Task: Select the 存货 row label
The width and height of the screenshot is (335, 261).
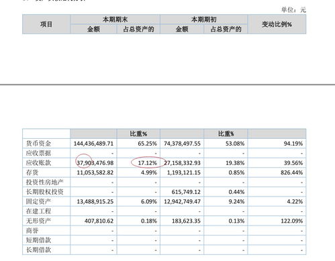Action: [x=32, y=172]
